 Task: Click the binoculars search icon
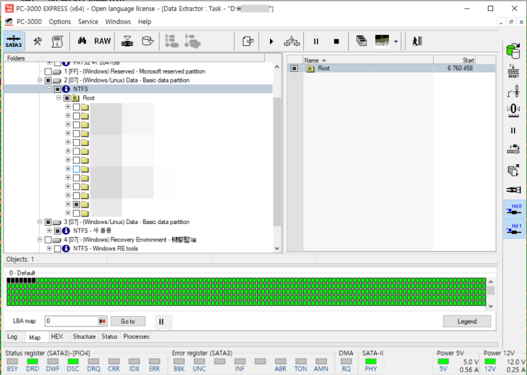82,41
